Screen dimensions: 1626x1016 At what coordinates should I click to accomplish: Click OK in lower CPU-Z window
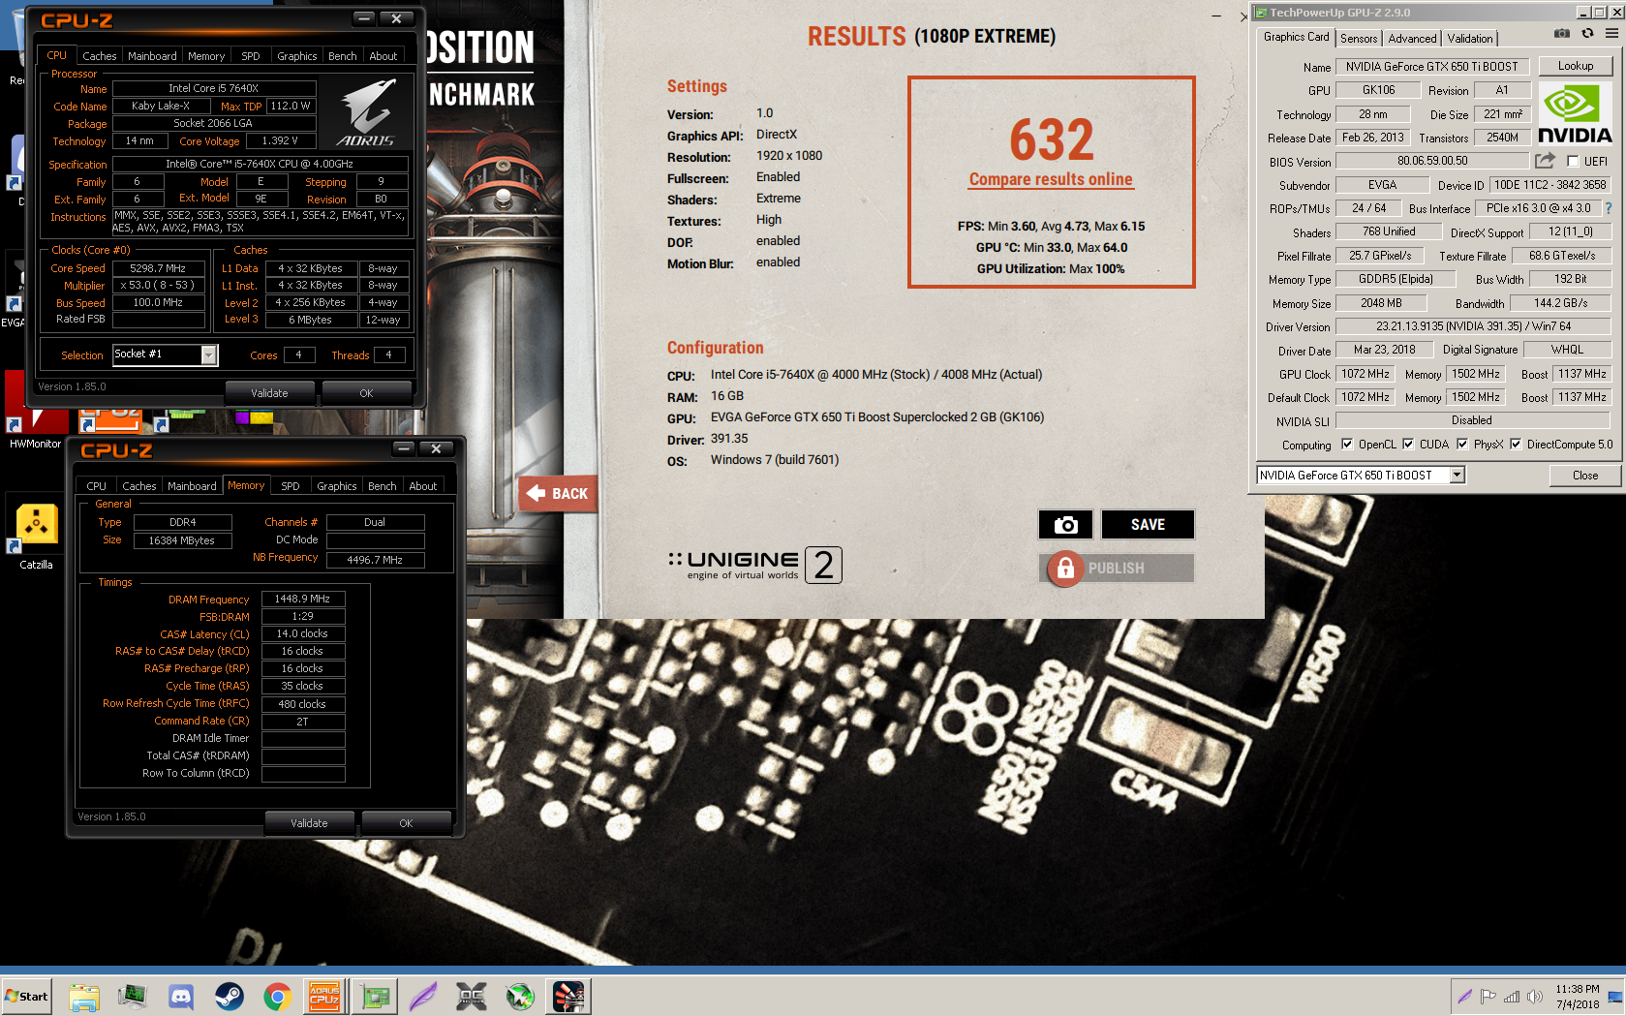click(406, 823)
